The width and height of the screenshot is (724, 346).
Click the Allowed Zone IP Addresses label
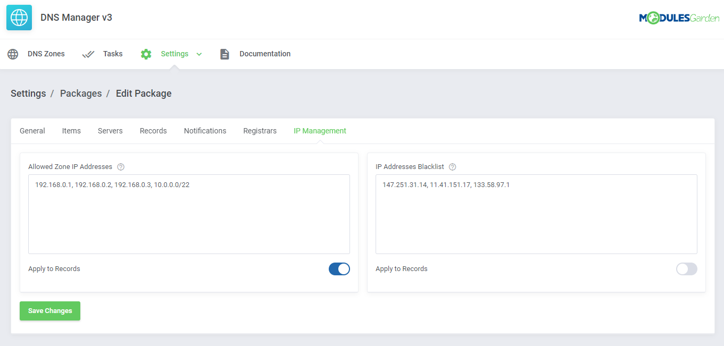[x=70, y=167]
